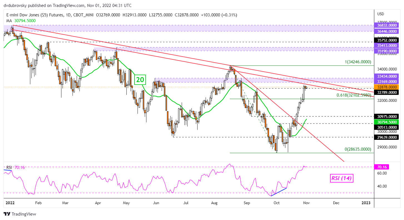Click the Feb label on time axis
The image size is (404, 220).
(38, 203)
